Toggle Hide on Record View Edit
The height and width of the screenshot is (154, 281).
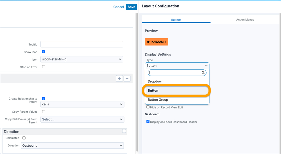click(x=148, y=107)
